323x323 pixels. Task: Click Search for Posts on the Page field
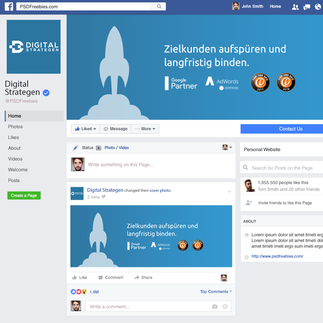tap(282, 168)
